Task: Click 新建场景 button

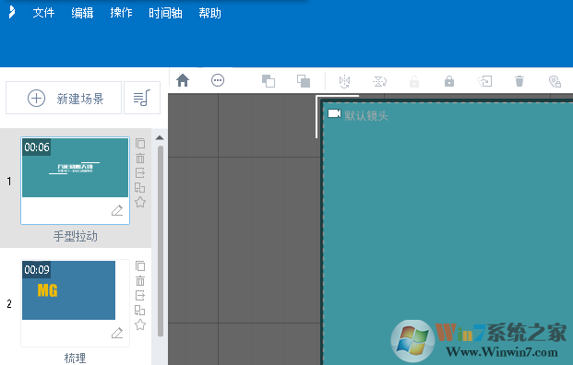Action: point(64,98)
